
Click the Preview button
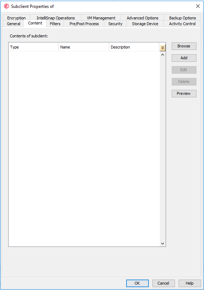coord(184,93)
